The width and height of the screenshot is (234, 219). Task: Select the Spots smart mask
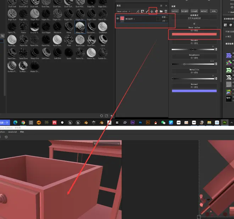click(x=69, y=53)
